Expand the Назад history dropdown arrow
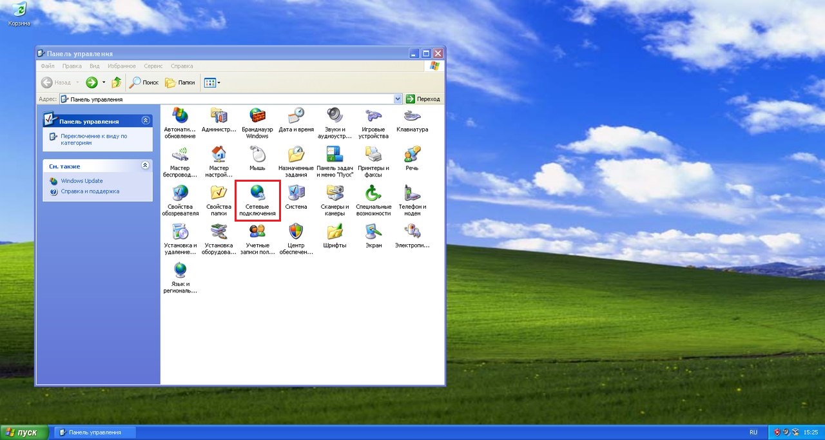 tap(78, 82)
